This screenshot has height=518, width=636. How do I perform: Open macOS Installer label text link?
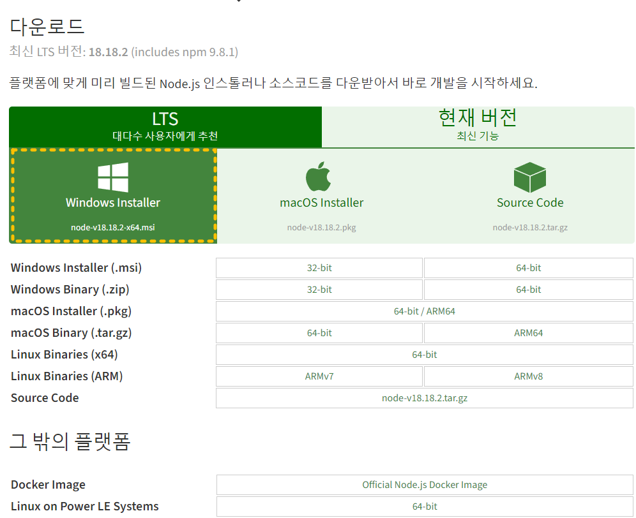coord(322,203)
